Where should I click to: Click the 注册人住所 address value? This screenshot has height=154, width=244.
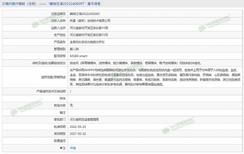89,28
